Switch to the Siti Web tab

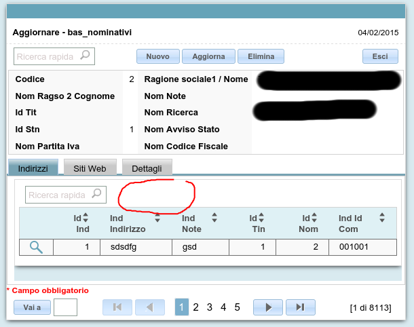point(90,168)
